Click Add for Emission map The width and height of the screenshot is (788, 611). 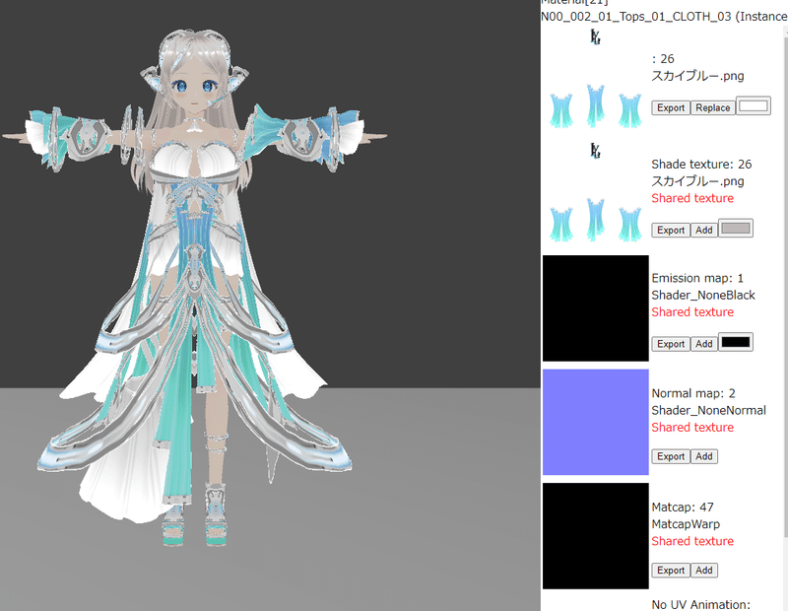[703, 344]
